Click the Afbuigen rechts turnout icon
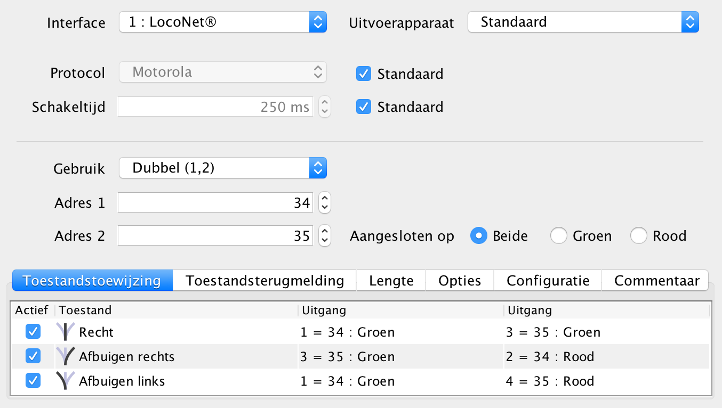The width and height of the screenshot is (722, 408). click(x=66, y=356)
